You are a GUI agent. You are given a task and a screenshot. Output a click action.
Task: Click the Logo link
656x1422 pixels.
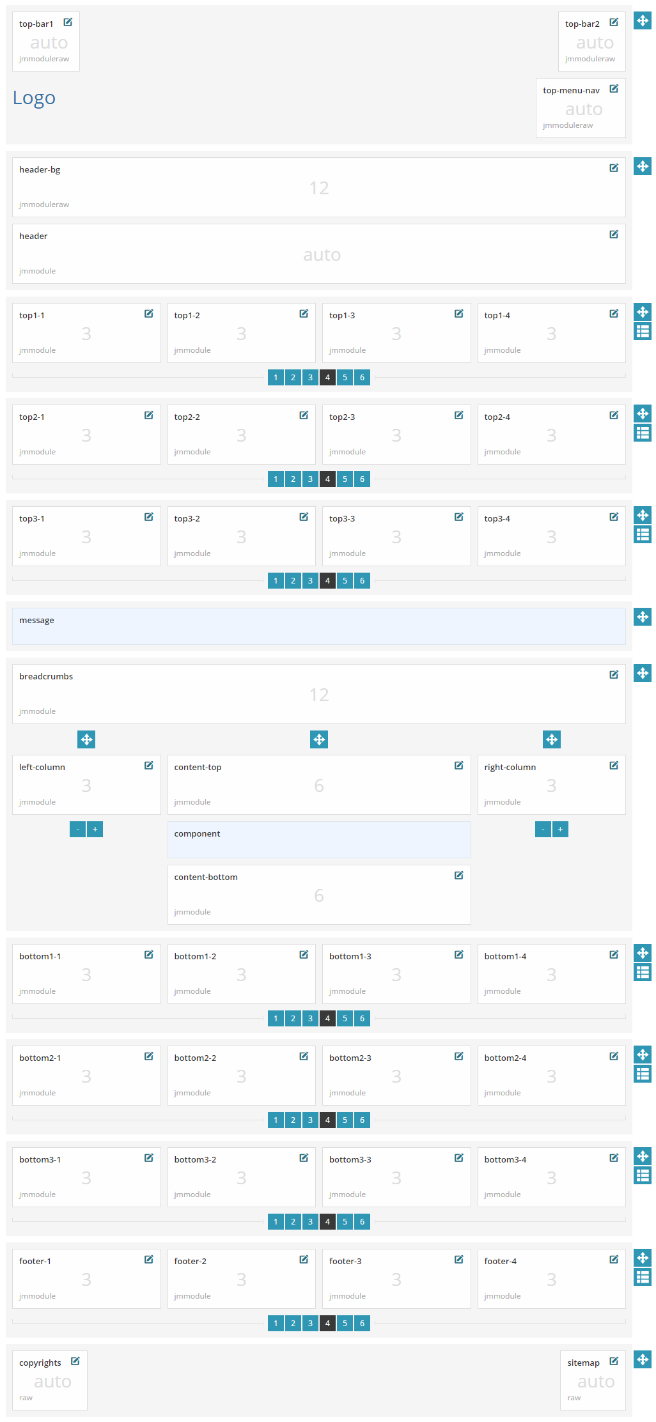coord(35,98)
